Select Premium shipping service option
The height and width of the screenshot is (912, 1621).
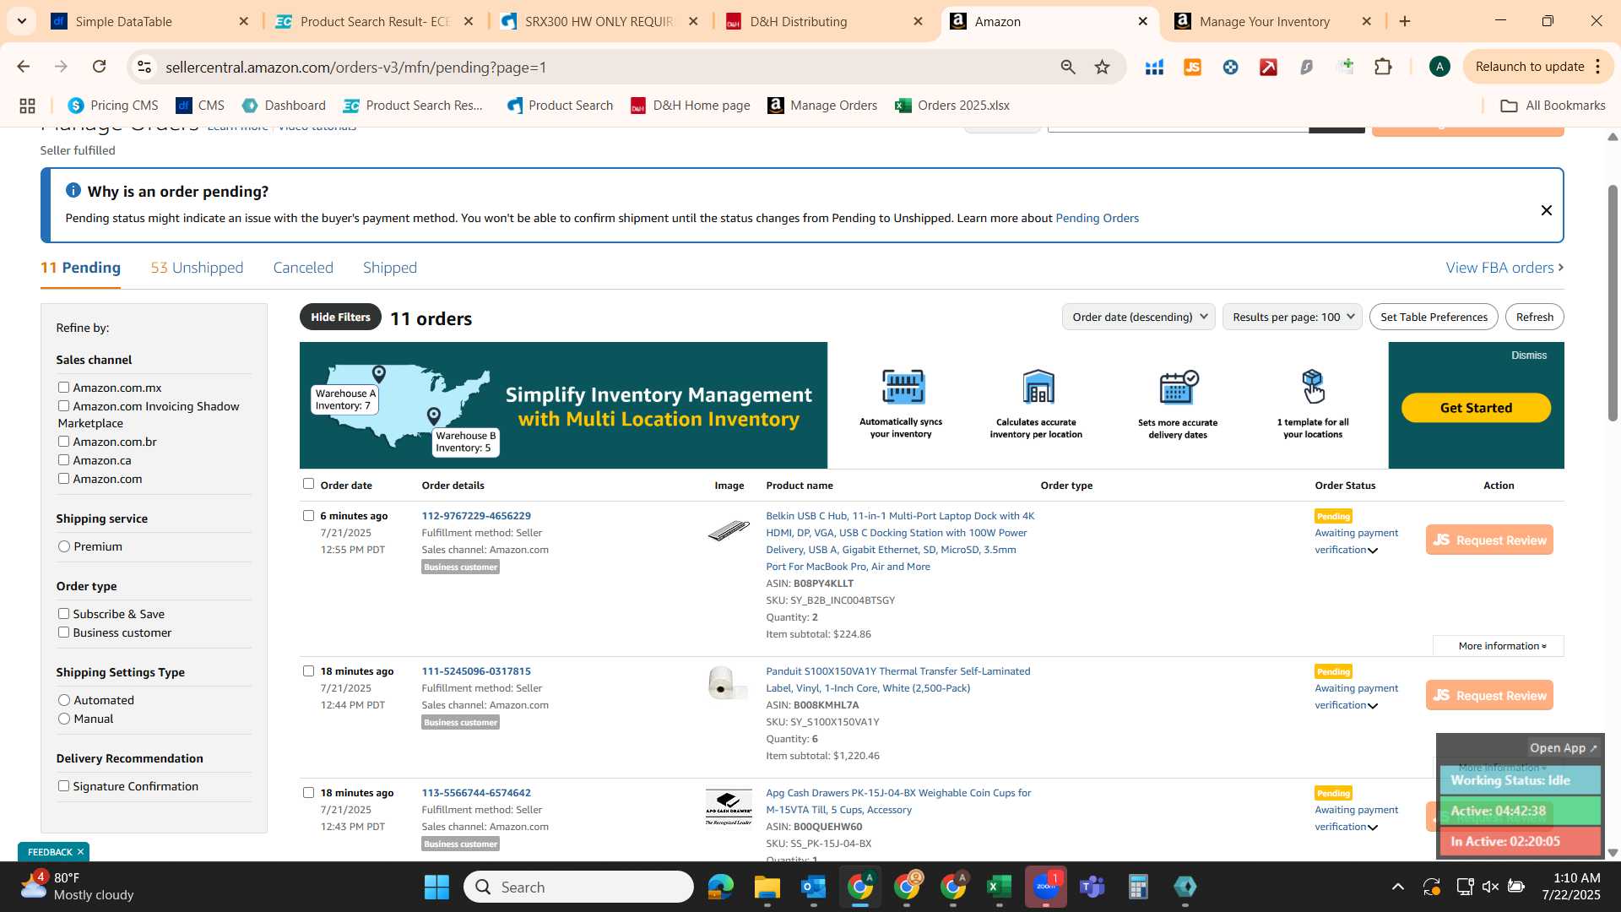63,546
